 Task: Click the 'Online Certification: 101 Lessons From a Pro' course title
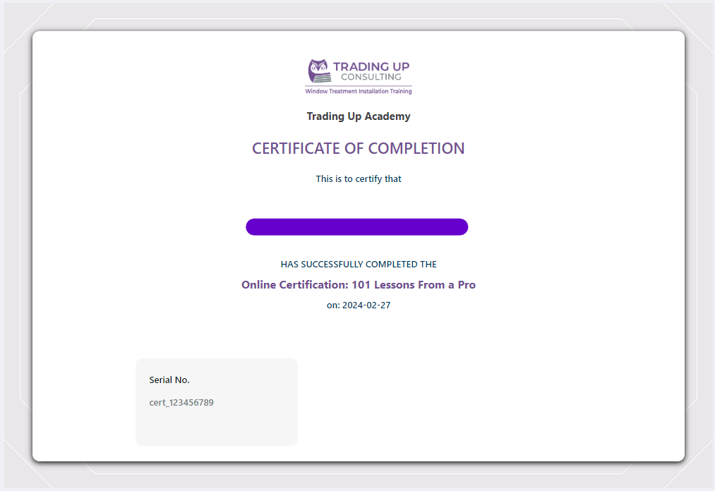point(359,285)
